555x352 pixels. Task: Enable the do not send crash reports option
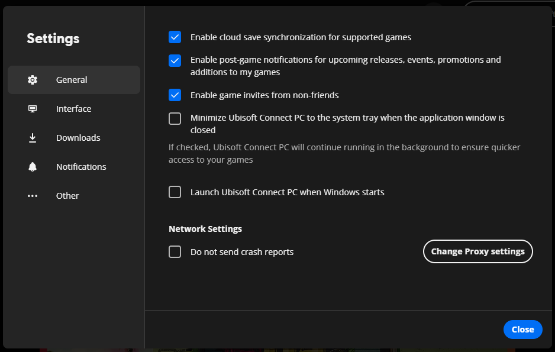click(175, 251)
